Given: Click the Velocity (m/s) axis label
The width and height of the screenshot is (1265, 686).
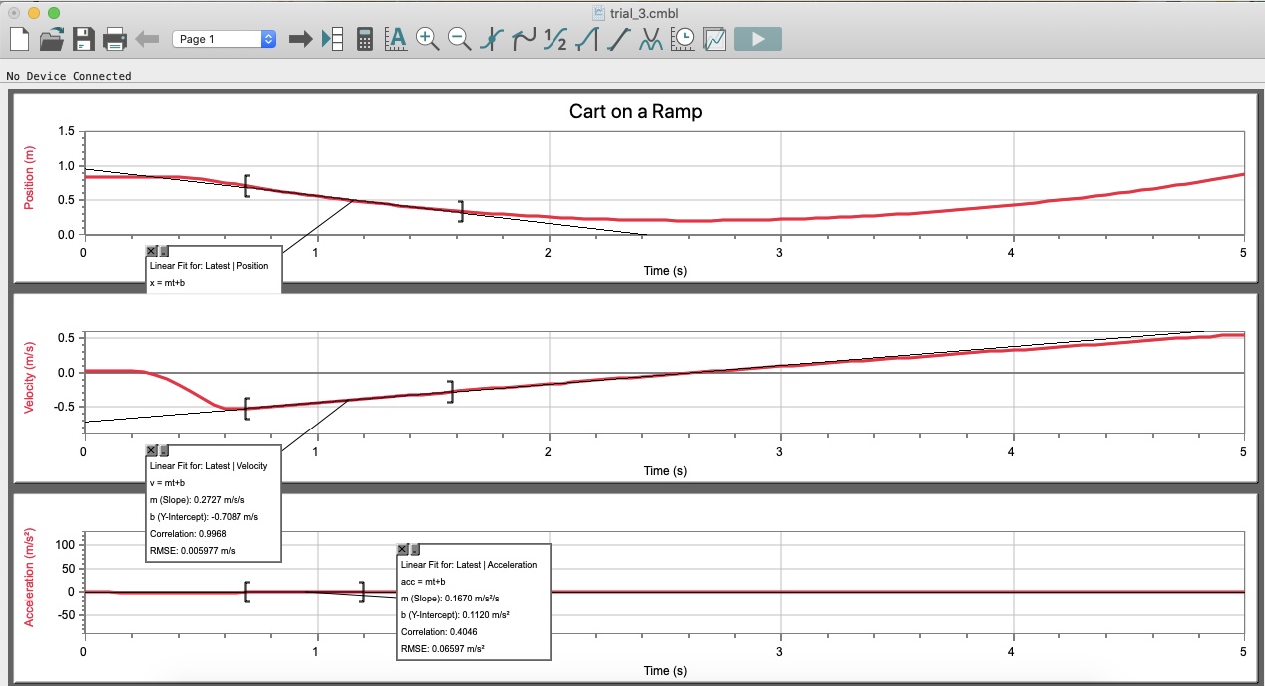Looking at the screenshot, I should pyautogui.click(x=30, y=377).
